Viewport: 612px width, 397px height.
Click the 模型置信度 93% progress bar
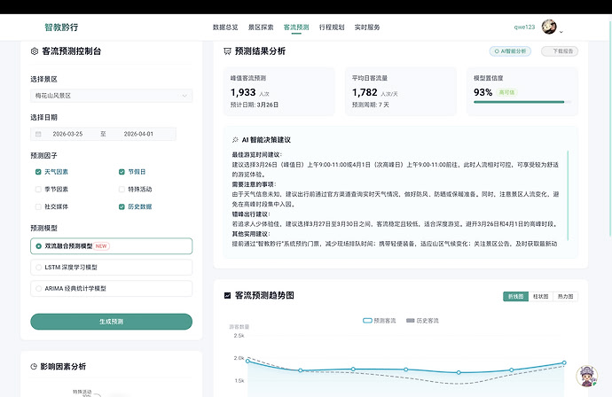pos(522,102)
